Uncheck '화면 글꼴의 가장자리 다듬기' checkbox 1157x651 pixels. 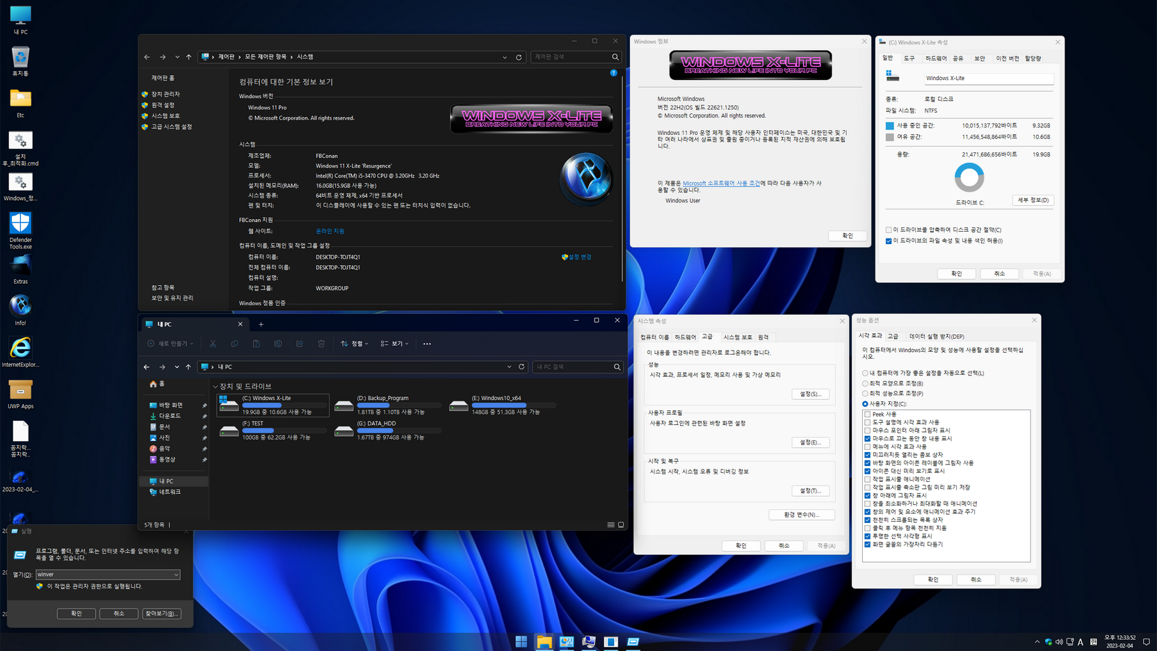(x=868, y=545)
